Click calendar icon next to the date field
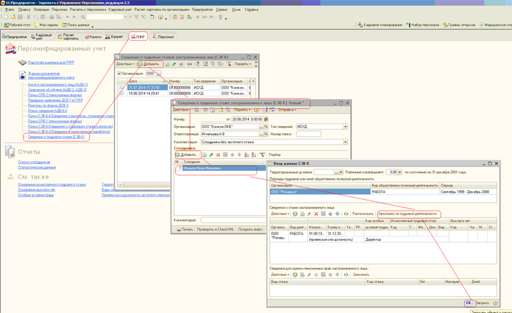 point(266,119)
